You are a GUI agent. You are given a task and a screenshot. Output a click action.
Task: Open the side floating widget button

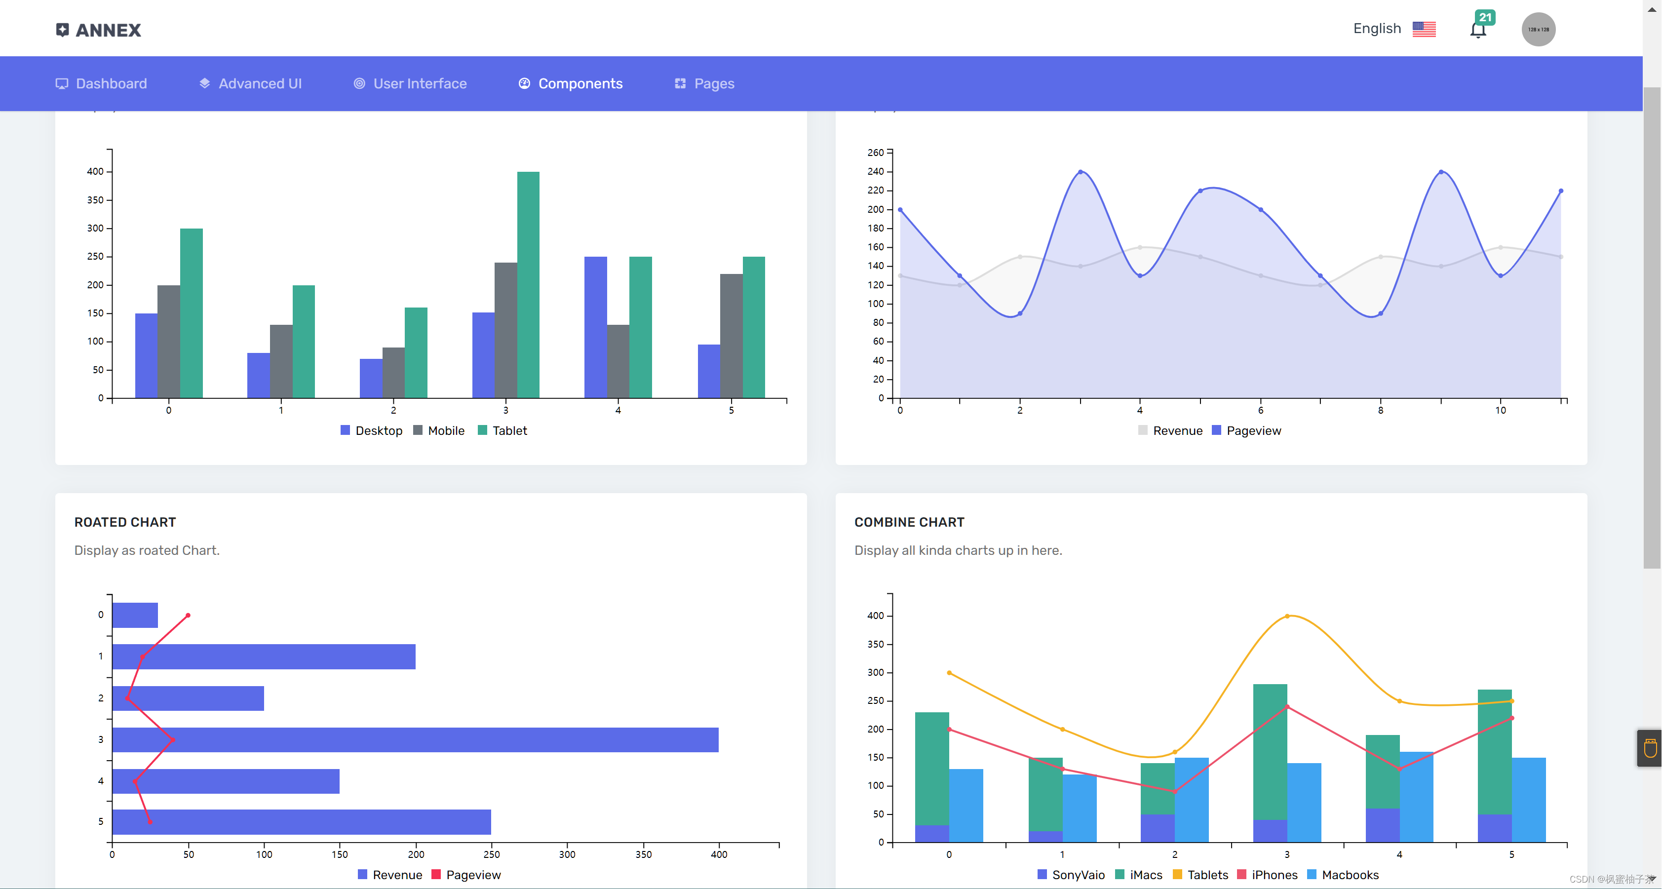[x=1650, y=748]
